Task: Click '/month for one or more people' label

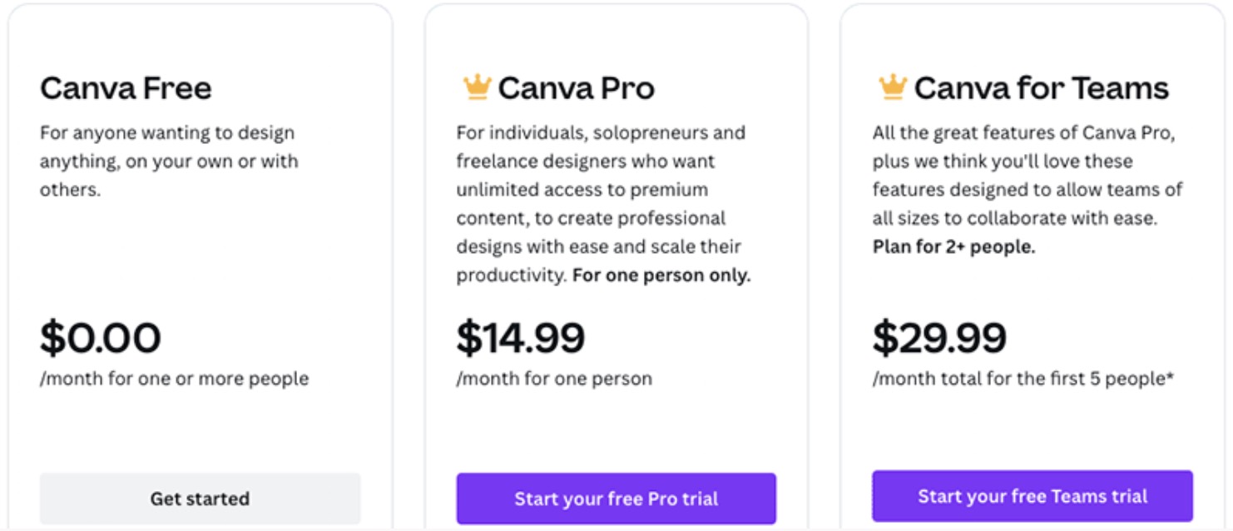Action: pyautogui.click(x=174, y=379)
